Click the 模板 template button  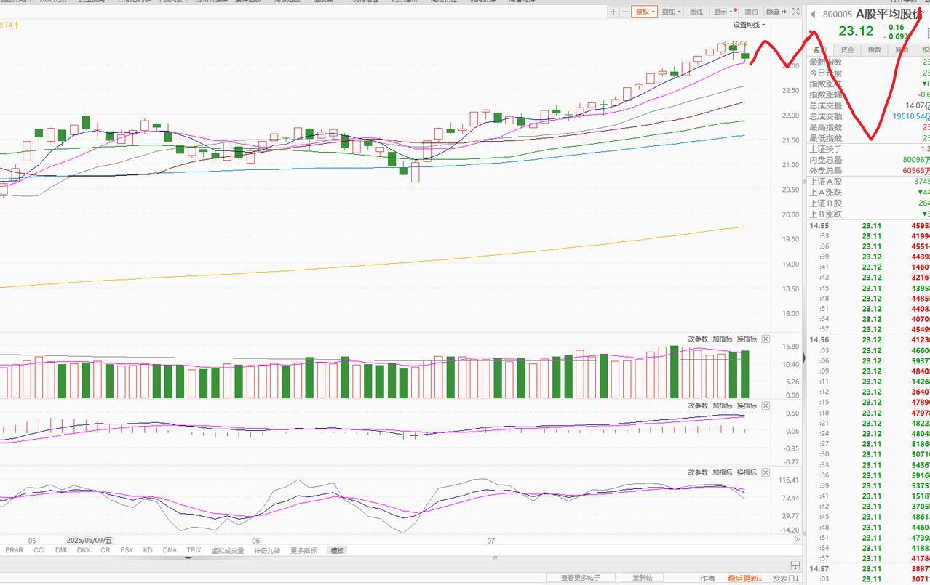pos(337,550)
